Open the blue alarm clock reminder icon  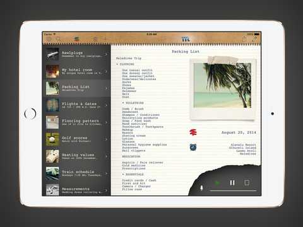(193, 147)
